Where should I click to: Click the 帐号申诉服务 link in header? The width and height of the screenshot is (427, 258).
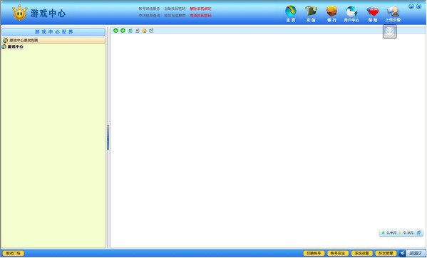tap(149, 9)
